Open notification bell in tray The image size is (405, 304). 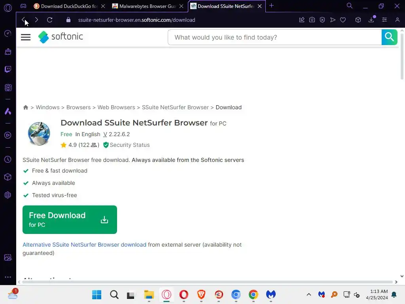394,294
